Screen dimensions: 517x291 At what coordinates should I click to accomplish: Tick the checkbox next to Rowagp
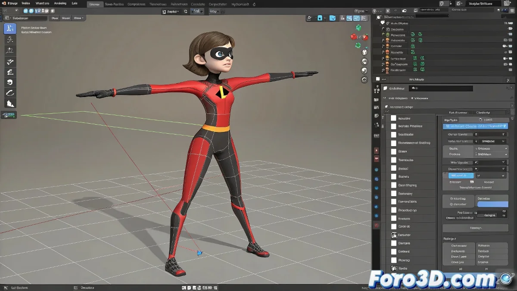[393, 260]
